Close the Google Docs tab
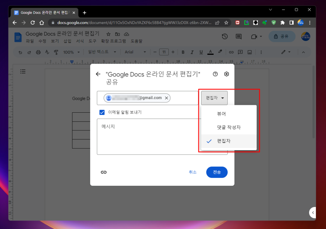Viewport: 326px width, 229px height. coord(74,13)
